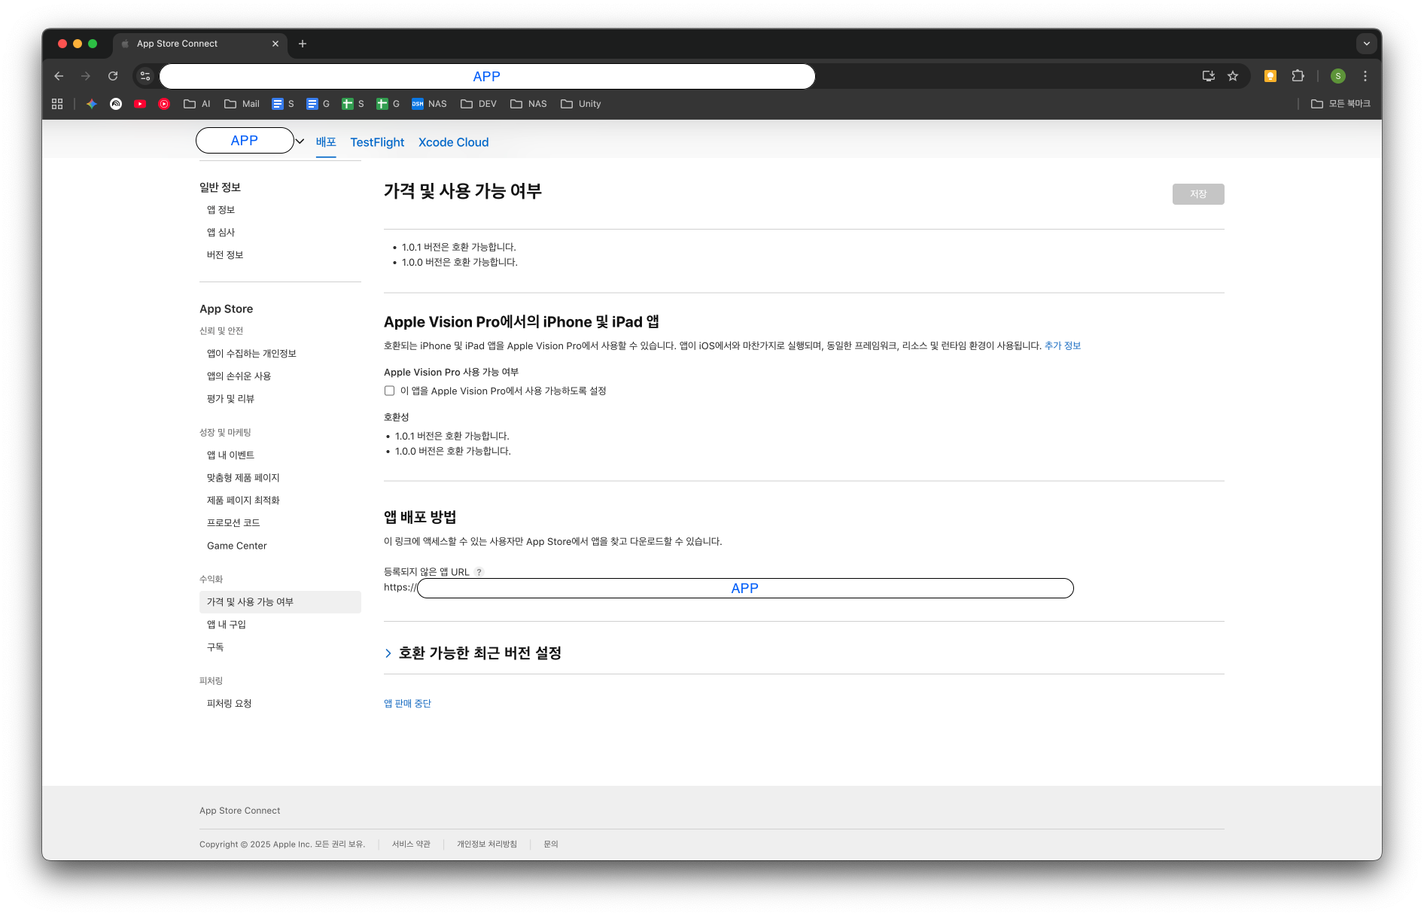The width and height of the screenshot is (1424, 916).
Task: Open the blue Docs bookmark labeled S
Action: click(x=283, y=104)
